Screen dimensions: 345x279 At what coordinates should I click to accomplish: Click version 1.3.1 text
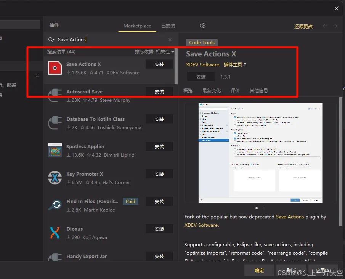click(x=225, y=77)
